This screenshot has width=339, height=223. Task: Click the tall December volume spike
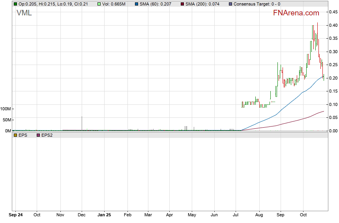(82, 123)
